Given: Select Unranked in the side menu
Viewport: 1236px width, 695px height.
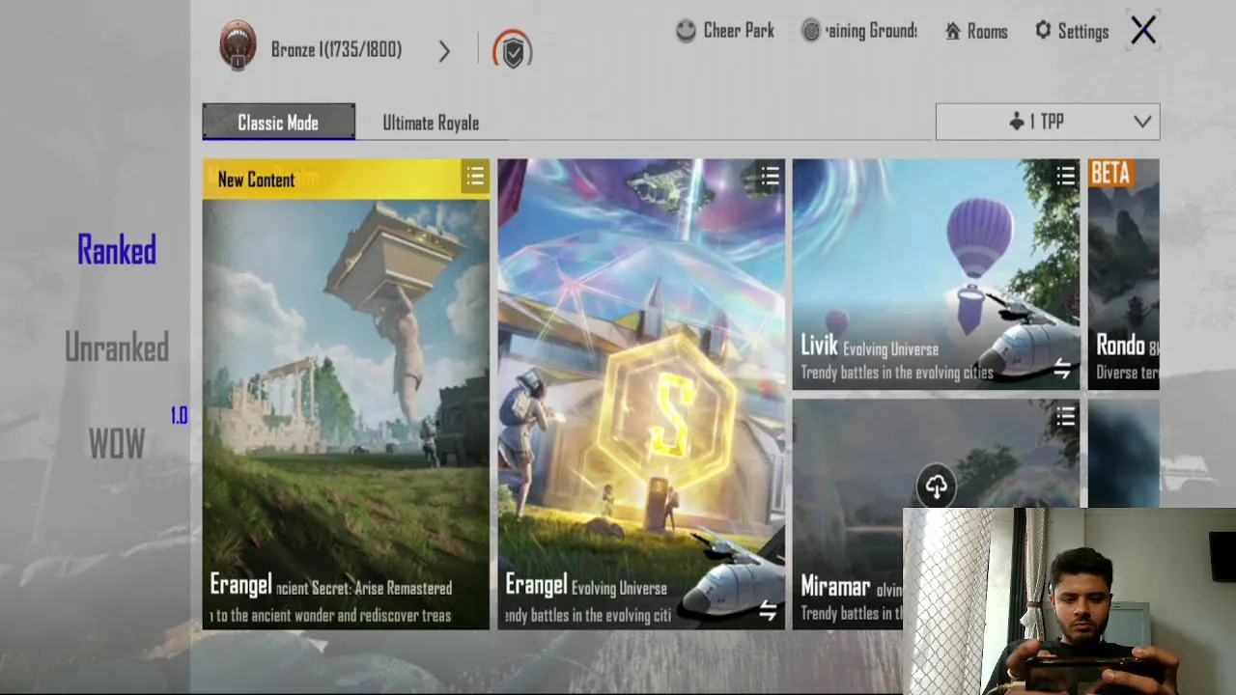Looking at the screenshot, I should [117, 347].
